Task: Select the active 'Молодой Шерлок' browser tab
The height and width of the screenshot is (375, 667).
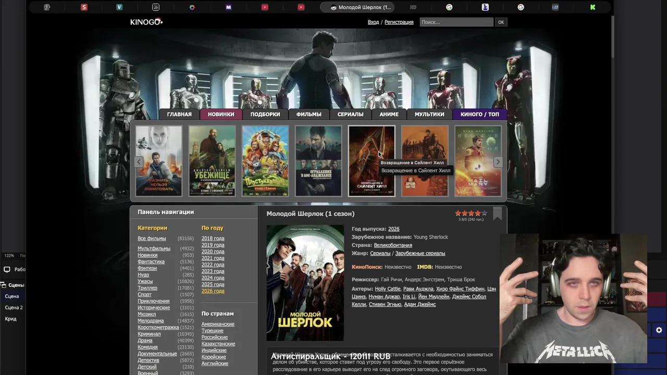Action: pos(357,7)
